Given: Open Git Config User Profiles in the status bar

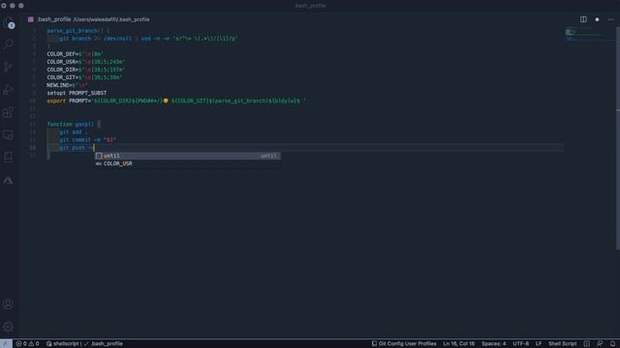Looking at the screenshot, I should click(404, 344).
